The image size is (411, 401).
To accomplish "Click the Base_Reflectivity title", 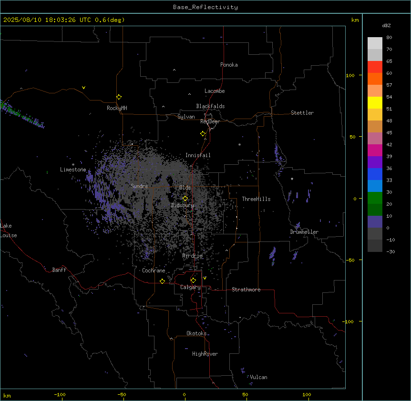I will (x=205, y=7).
